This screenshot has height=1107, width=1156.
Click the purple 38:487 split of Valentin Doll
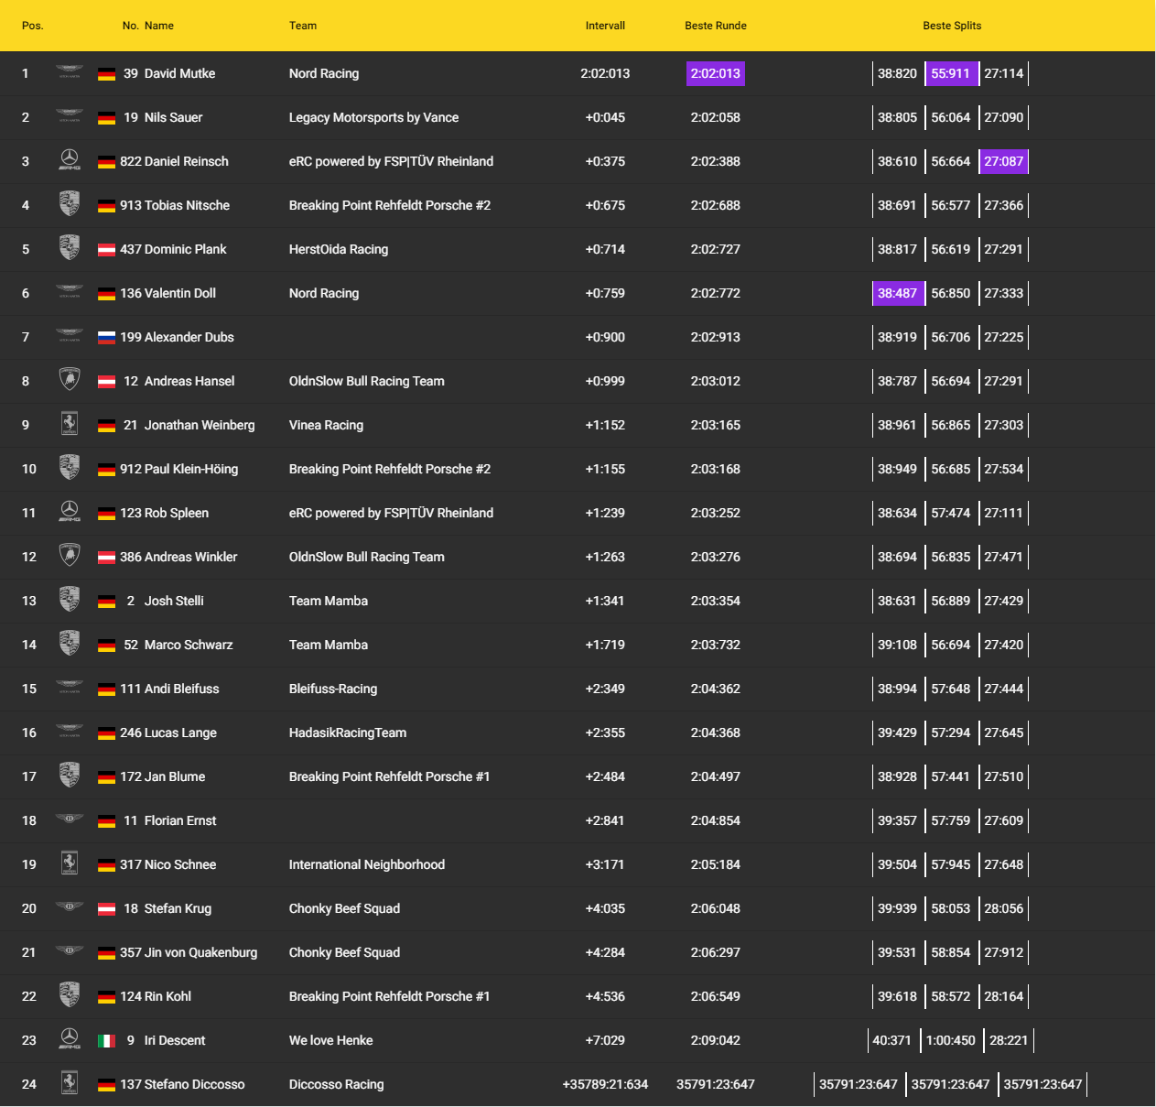(x=897, y=293)
